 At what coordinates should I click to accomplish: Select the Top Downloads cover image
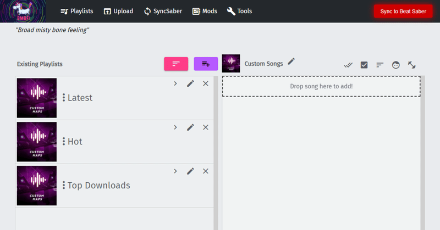pos(37,186)
